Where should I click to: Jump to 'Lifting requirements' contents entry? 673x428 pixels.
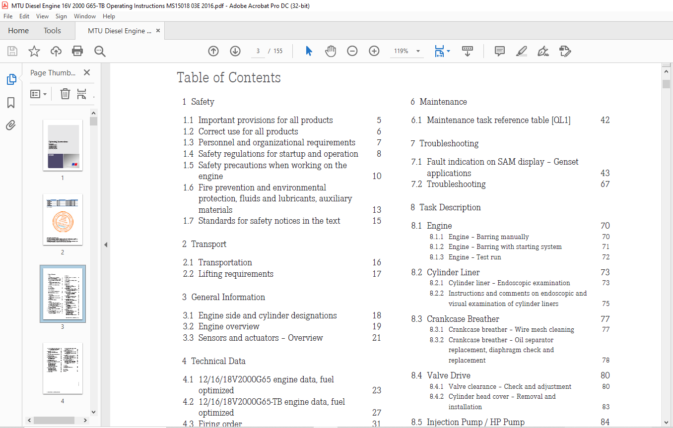click(236, 274)
